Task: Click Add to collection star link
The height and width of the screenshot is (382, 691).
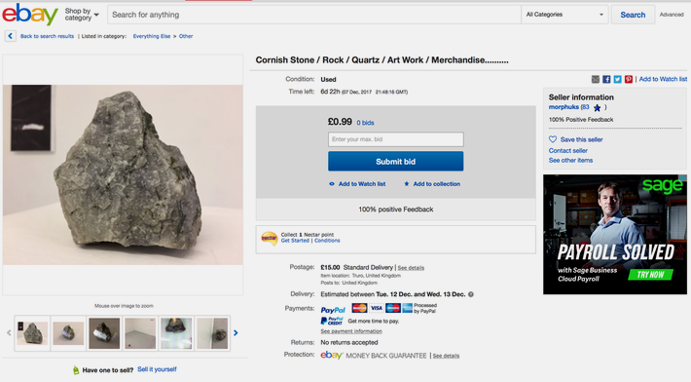Action: (432, 184)
